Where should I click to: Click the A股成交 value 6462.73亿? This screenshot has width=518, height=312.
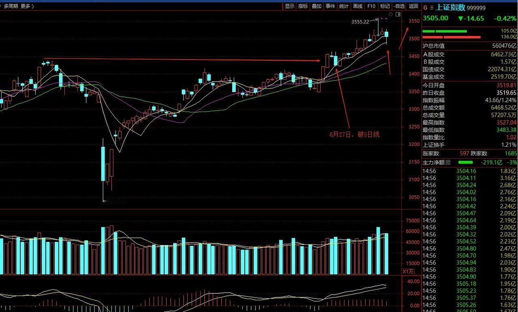point(504,54)
